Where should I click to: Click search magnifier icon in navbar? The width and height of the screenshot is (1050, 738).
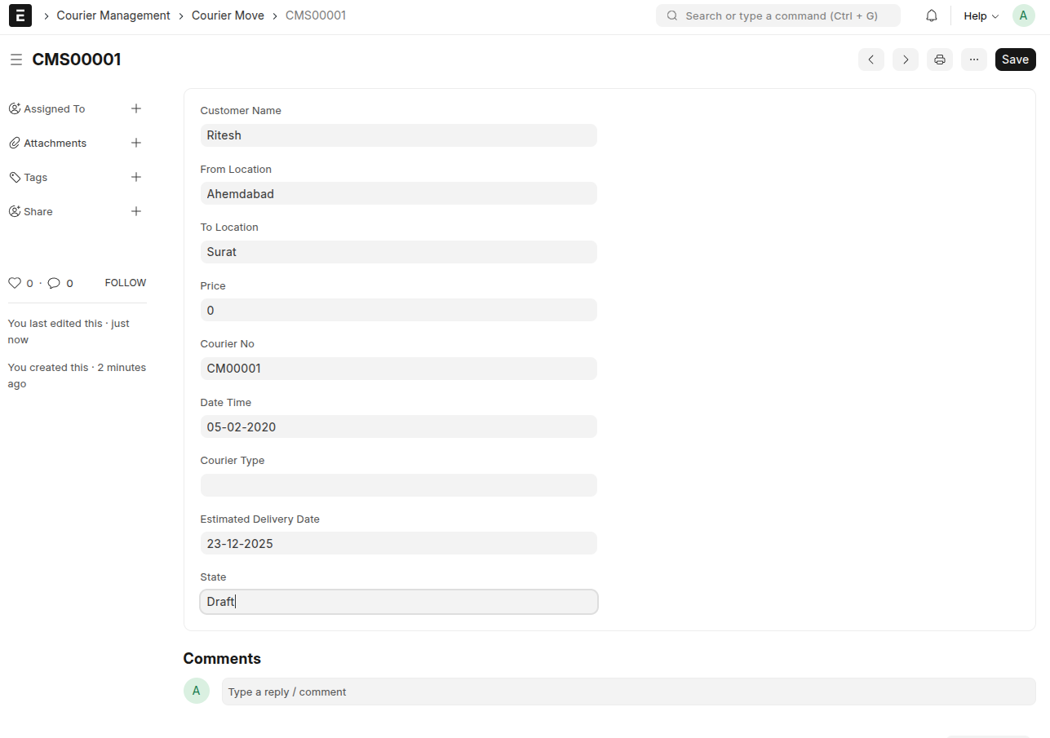pyautogui.click(x=672, y=15)
